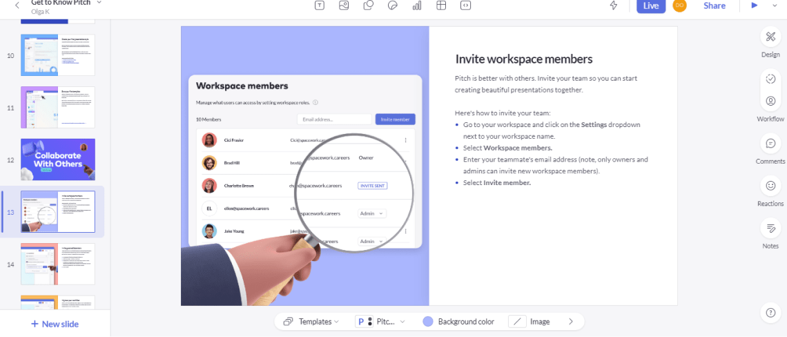Screen dimensions: 787x337
Task: Click the Email address field in slide image
Action: 333,119
